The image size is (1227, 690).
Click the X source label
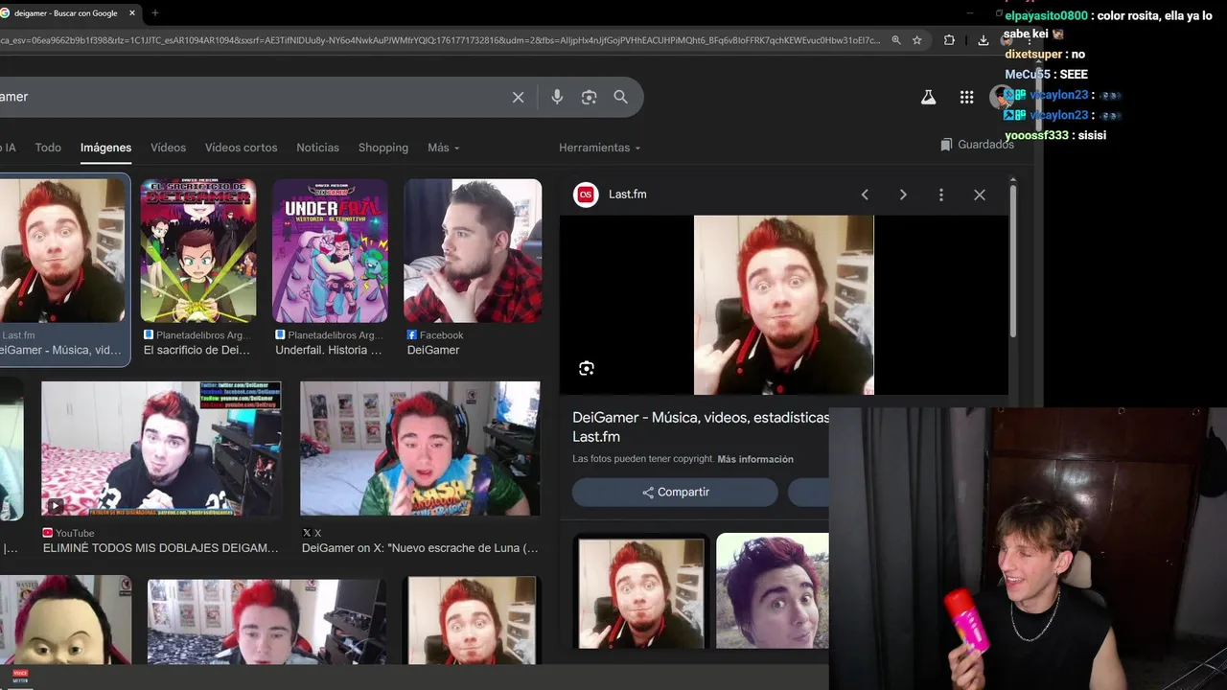click(x=312, y=534)
